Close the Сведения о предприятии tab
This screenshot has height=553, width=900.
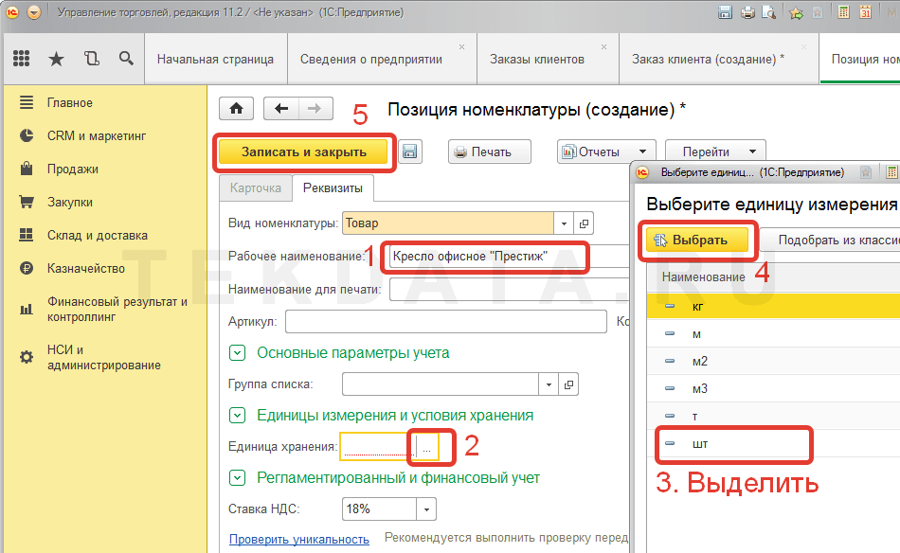[461, 47]
